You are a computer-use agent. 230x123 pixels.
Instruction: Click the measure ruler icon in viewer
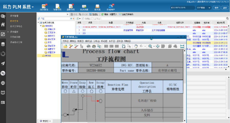coord(182,46)
